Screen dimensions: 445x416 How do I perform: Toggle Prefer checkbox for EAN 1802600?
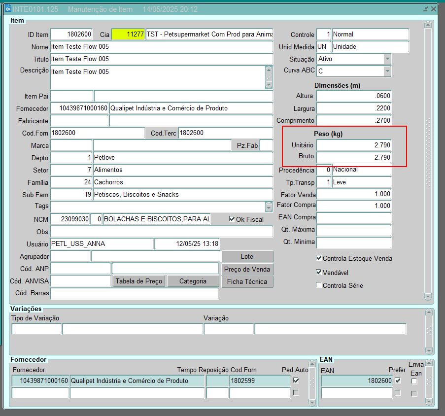[x=398, y=381]
